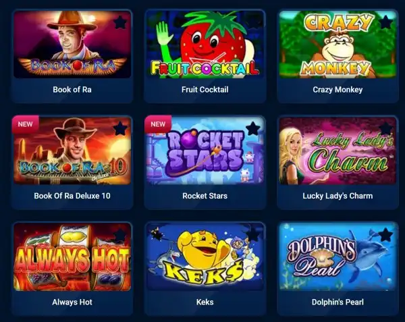Click the star icon on Crazy Monkey

386,22
